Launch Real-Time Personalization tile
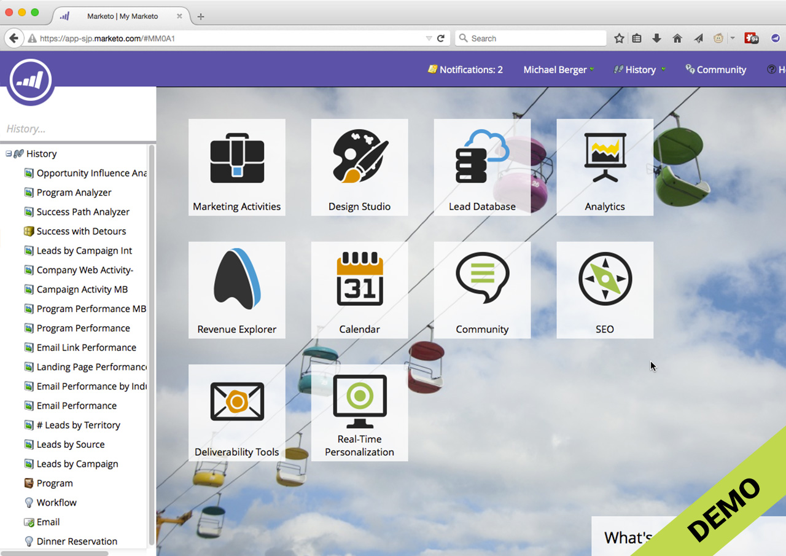This screenshot has height=556, width=786. click(x=359, y=413)
